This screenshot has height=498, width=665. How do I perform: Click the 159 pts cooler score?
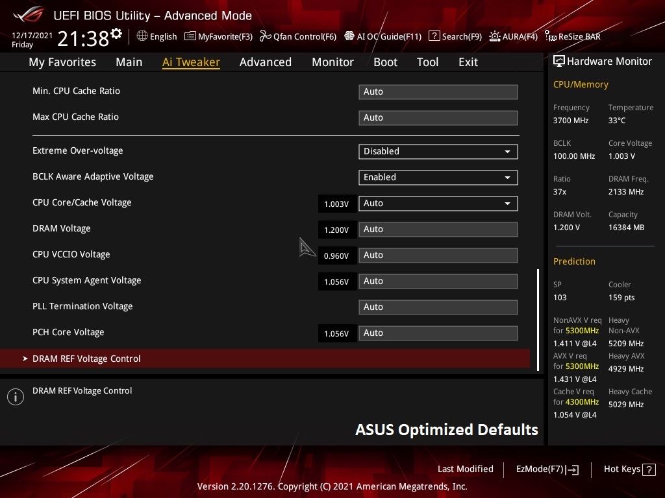(x=621, y=297)
